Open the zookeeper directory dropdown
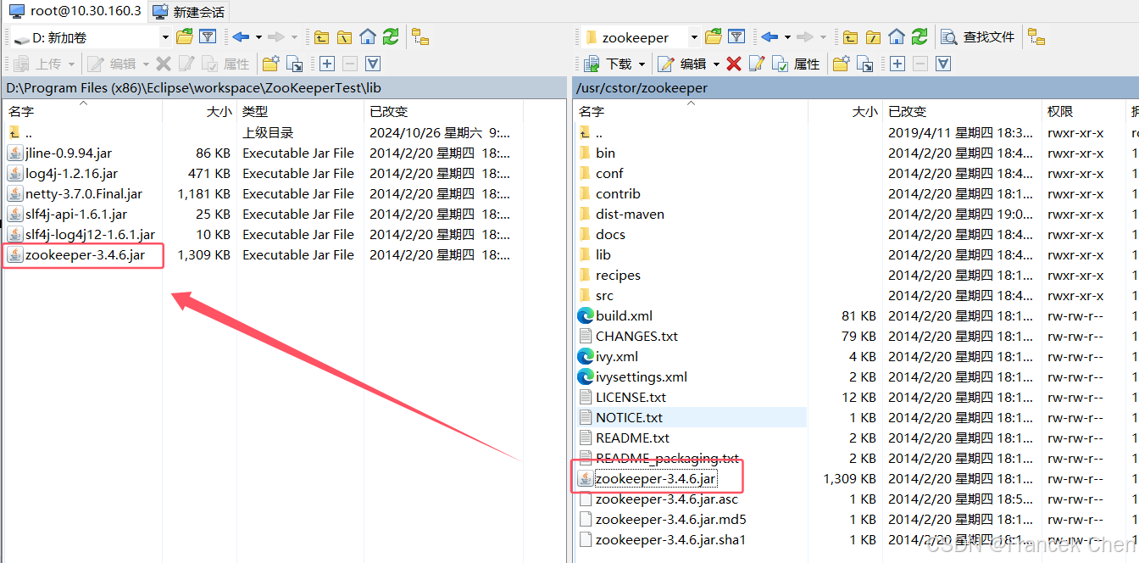This screenshot has height=563, width=1139. click(x=694, y=37)
